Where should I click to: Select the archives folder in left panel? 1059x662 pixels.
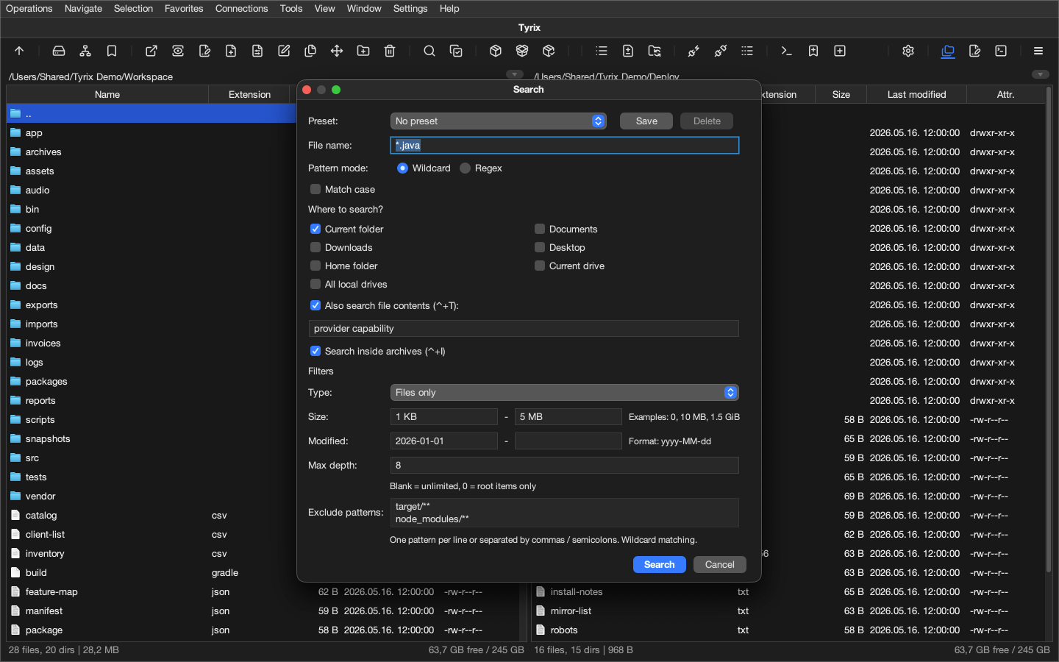tap(151, 152)
